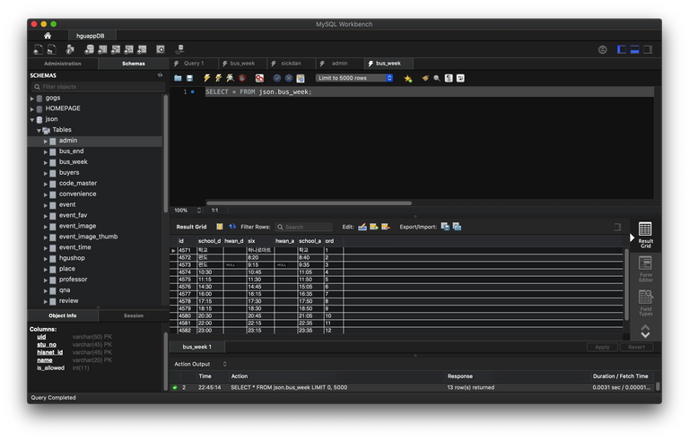This screenshot has width=689, height=440.
Task: Create a new stored procedure icon
Action: point(129,49)
